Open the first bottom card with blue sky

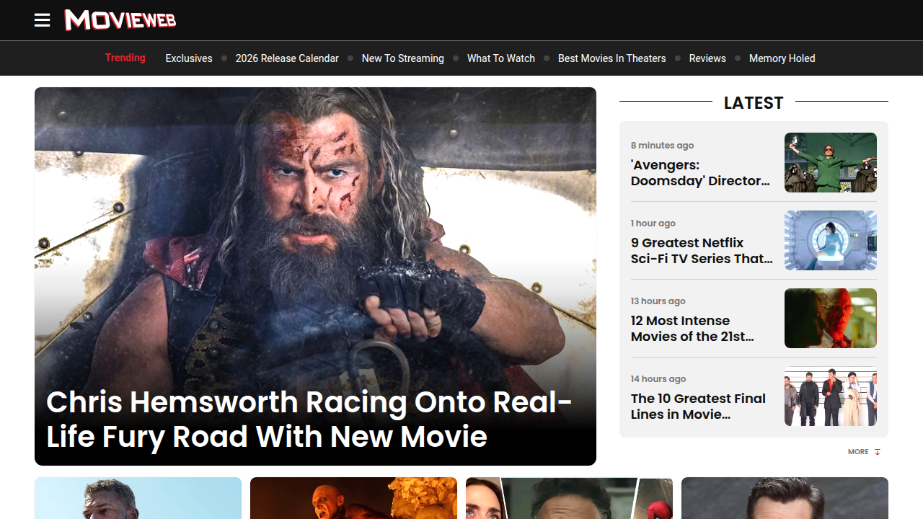(138, 498)
